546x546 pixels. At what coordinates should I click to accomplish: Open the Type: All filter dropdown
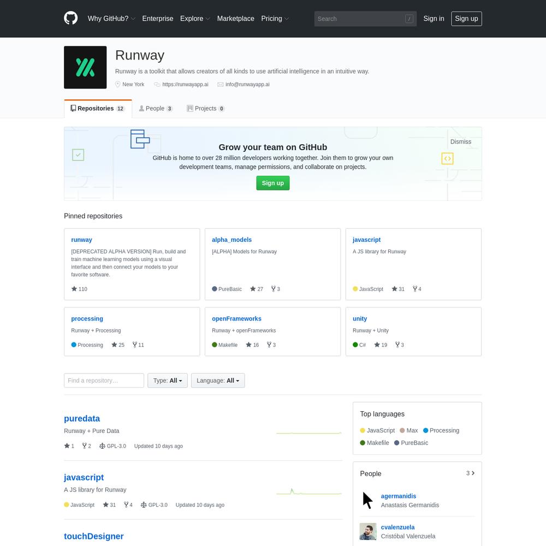[x=168, y=381]
